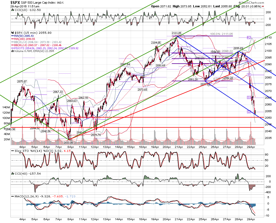The height and width of the screenshot is (223, 276).
Task: Click the 2099.89 price label
Action: point(238,48)
